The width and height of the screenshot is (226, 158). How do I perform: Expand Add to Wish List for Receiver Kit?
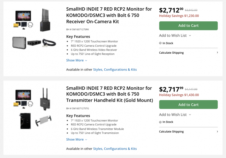[175, 35]
